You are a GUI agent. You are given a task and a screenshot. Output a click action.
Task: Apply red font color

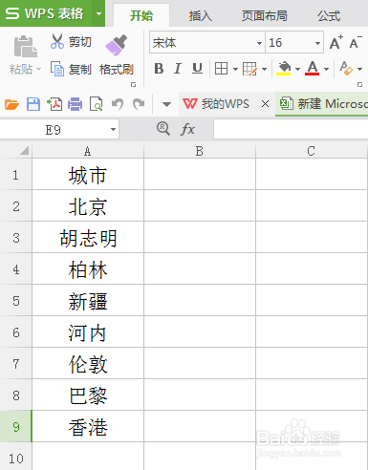coord(313,69)
